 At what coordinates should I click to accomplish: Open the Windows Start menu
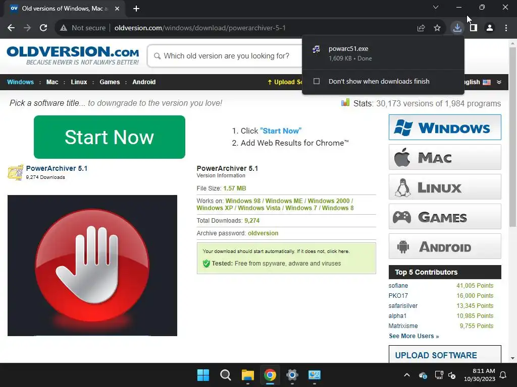click(x=203, y=375)
